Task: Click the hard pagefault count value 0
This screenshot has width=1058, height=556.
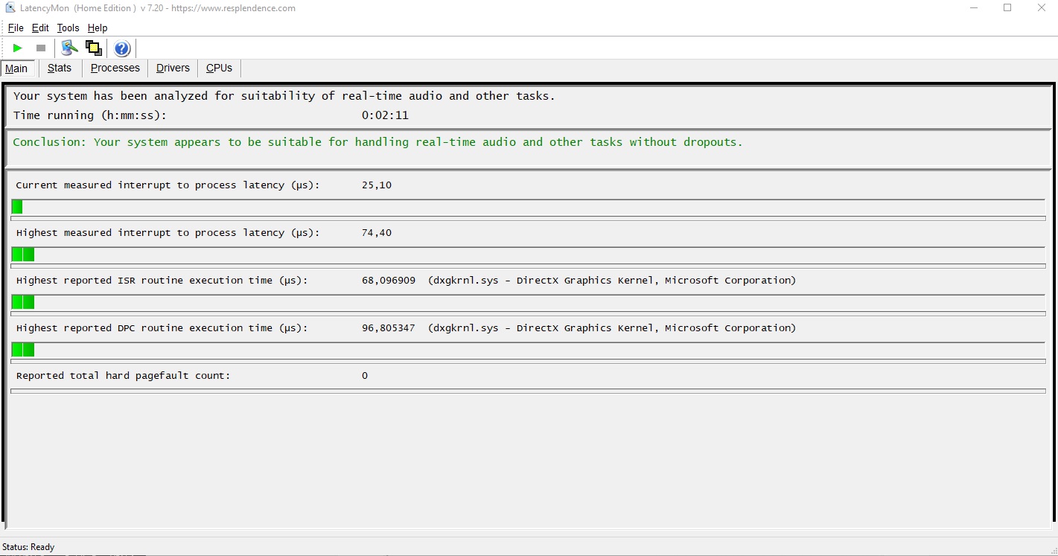Action: 365,376
